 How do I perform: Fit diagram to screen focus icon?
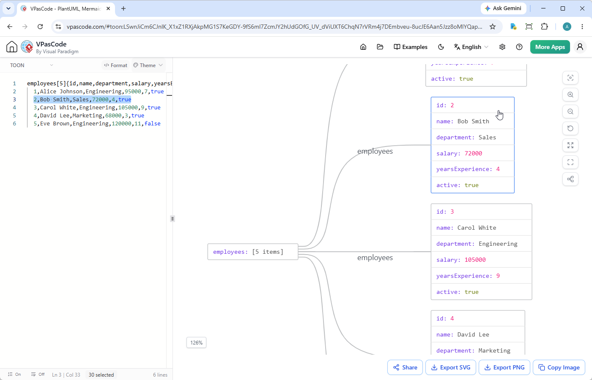click(x=570, y=78)
